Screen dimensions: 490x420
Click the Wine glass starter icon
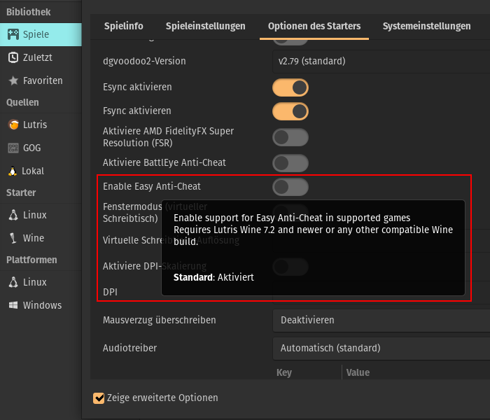[x=13, y=238]
